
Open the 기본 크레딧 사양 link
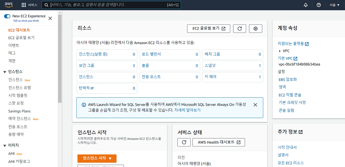coord(292,102)
